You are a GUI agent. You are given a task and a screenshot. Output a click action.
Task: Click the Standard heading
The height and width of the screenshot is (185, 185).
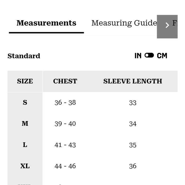point(24,56)
